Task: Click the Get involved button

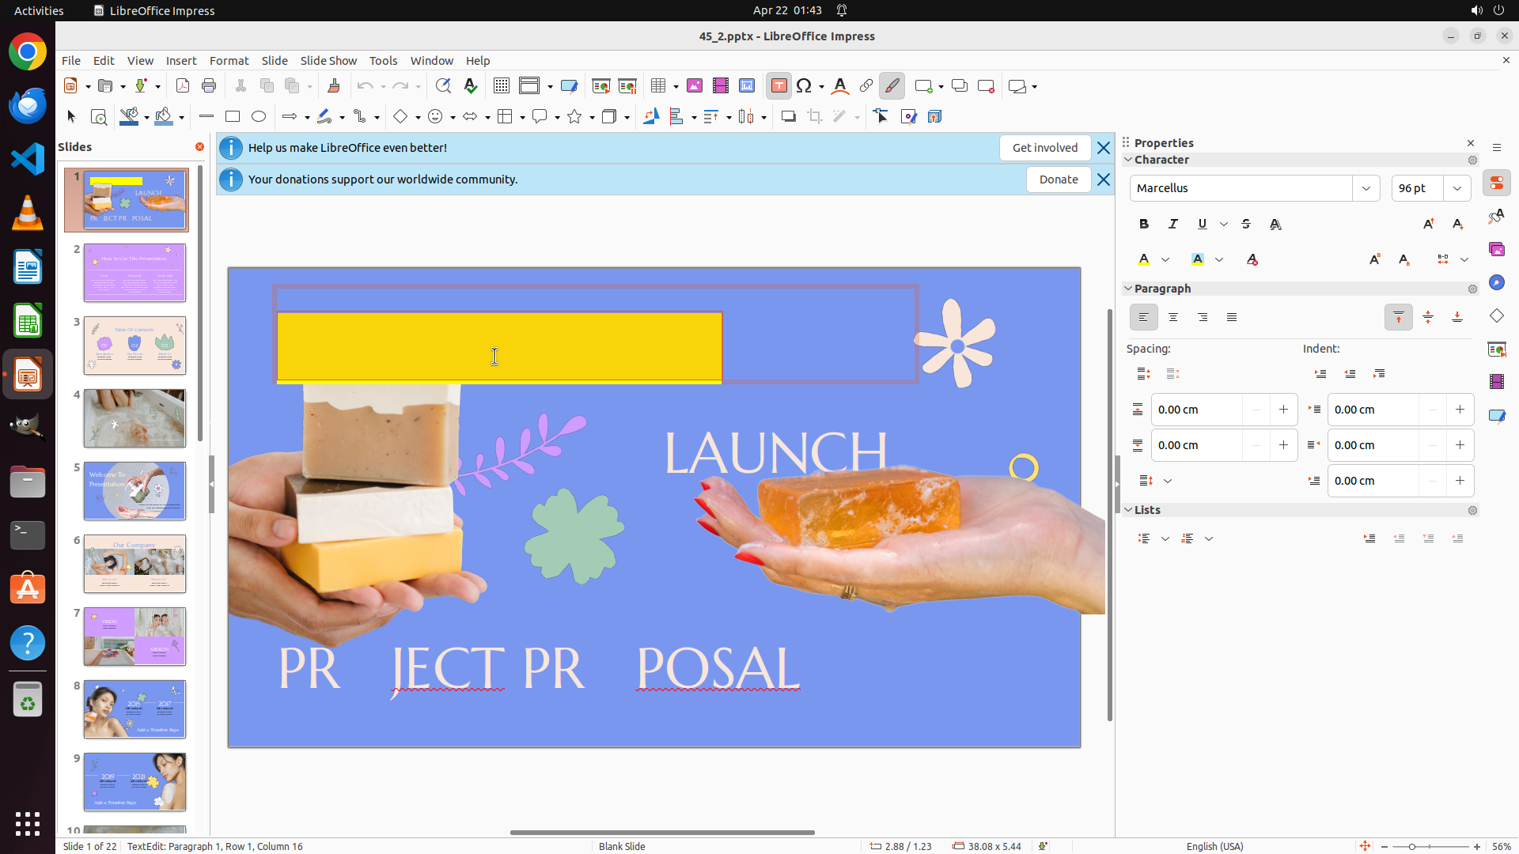Action: pyautogui.click(x=1044, y=148)
